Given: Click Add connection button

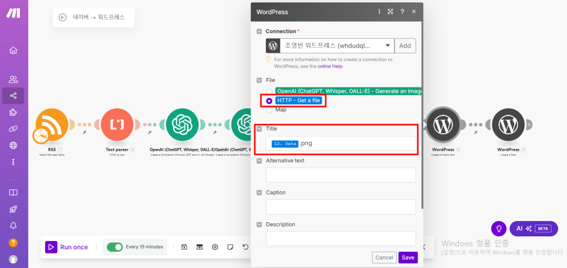Looking at the screenshot, I should (x=405, y=46).
